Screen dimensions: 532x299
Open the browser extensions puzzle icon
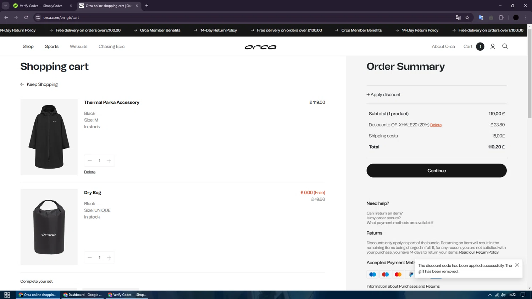tap(501, 17)
